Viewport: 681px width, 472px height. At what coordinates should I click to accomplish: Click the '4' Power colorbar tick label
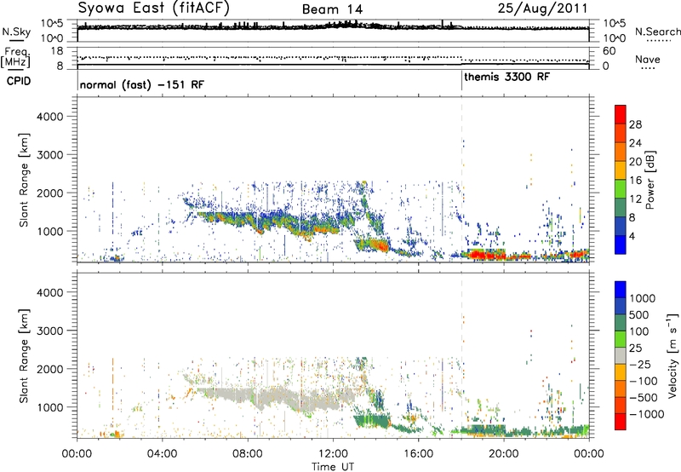coord(632,237)
